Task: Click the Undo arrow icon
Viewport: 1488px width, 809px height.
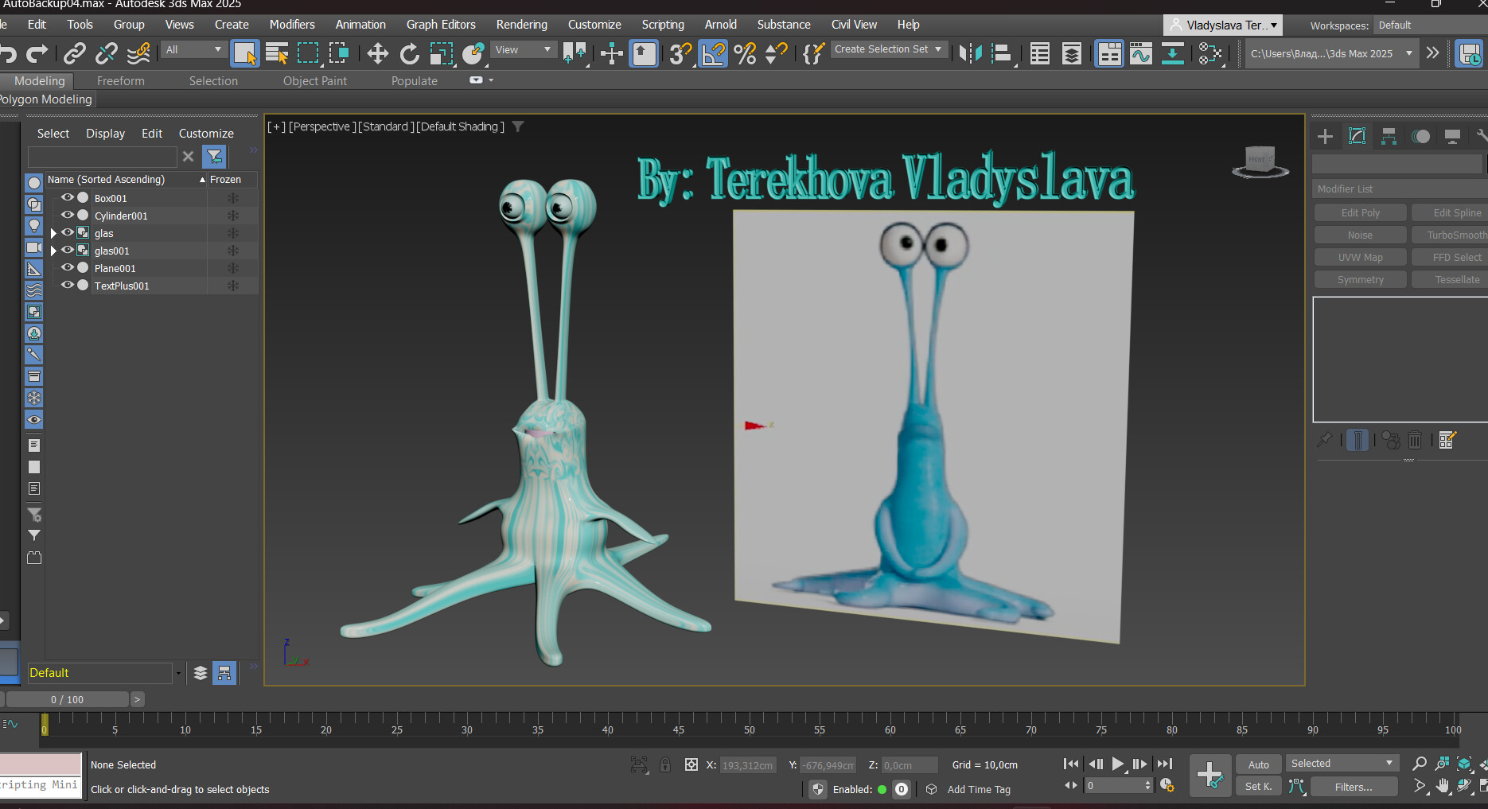Action: pyautogui.click(x=8, y=54)
